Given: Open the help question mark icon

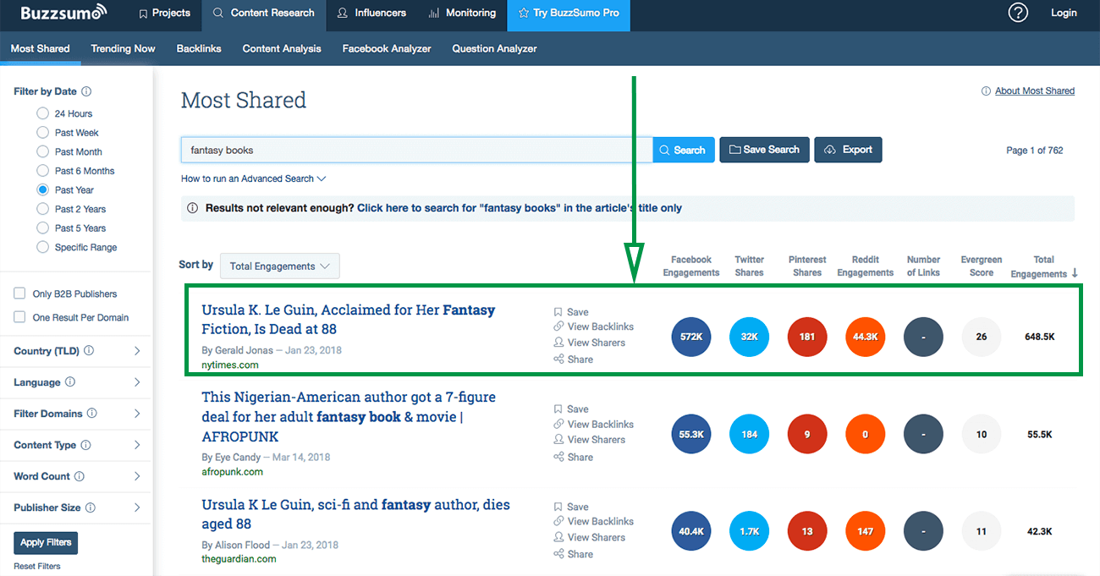Looking at the screenshot, I should (1019, 13).
